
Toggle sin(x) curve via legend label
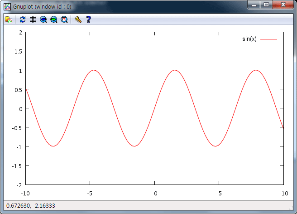pyautogui.click(x=249, y=39)
